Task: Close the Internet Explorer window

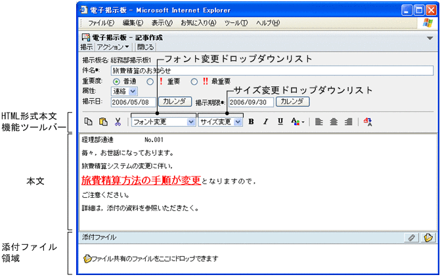Action: pos(431,10)
